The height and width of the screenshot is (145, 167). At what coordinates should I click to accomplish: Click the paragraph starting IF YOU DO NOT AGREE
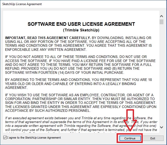click(x=80, y=65)
